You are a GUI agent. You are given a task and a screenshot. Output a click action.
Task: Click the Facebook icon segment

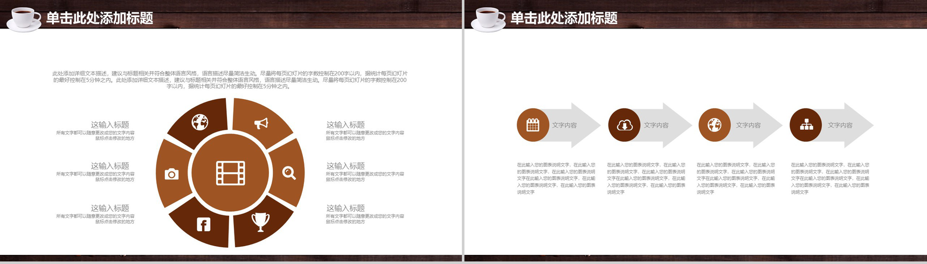[x=203, y=224]
